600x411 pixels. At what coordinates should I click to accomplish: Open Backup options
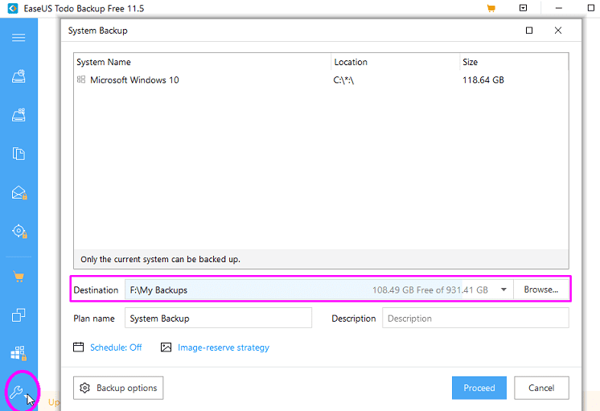tap(118, 388)
